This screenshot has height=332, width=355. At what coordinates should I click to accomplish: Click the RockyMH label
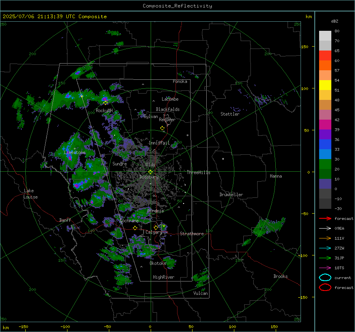pos(104,111)
